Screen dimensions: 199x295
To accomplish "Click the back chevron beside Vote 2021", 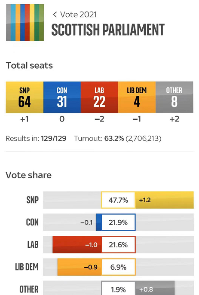I will pyautogui.click(x=55, y=15).
